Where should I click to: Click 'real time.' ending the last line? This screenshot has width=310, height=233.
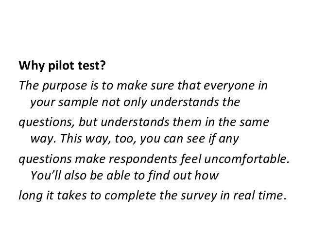point(260,195)
